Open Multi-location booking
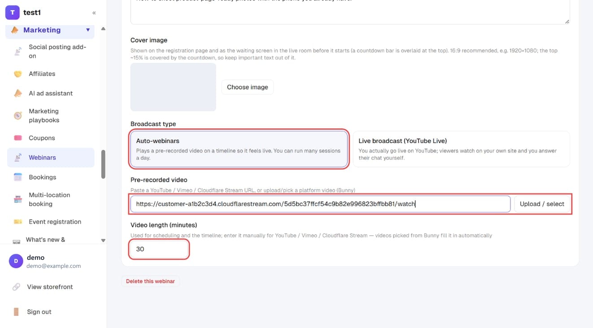The image size is (593, 328). click(x=51, y=200)
